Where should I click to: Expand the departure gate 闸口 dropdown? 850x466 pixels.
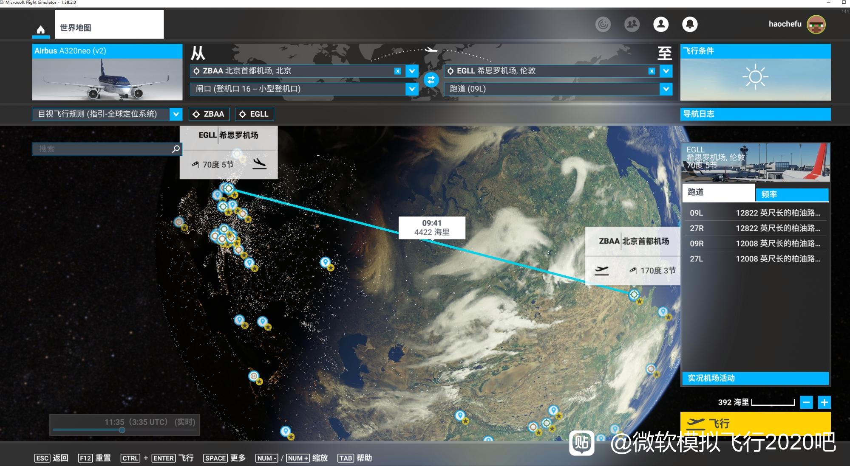[412, 89]
